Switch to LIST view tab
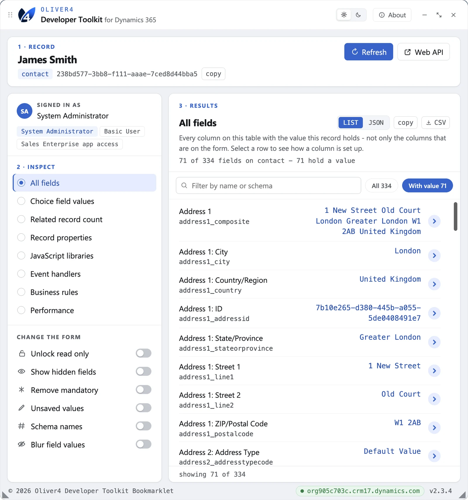 coord(351,123)
